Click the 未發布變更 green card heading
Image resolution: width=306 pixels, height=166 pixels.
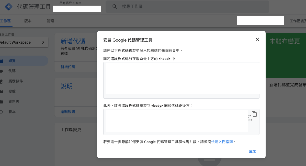tap(285, 41)
